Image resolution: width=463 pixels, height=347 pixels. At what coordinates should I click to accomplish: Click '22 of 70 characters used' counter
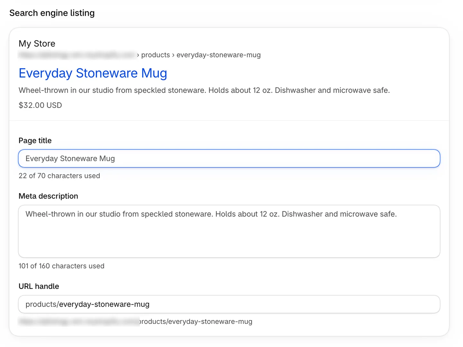[59, 176]
